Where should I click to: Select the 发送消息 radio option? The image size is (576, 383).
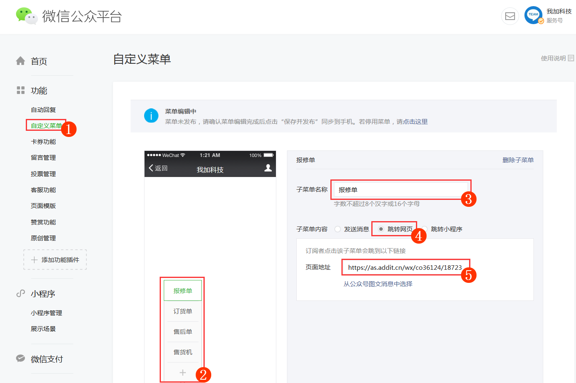(338, 229)
